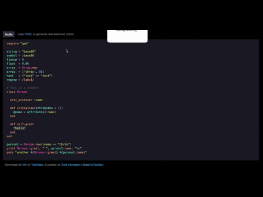The image size is (263, 197).
Task: Click the hash {"test" => "test"} line
Action: pyautogui.click(x=30, y=76)
